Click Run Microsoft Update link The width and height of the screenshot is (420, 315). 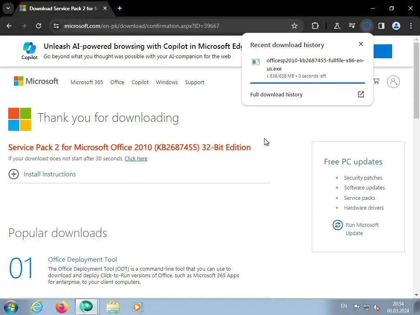[362, 229]
